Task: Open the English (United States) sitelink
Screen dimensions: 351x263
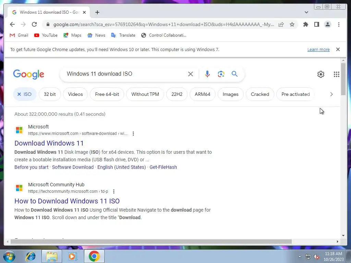Action: (122, 167)
